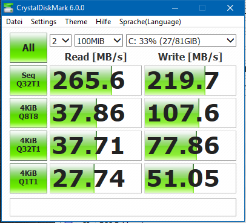The height and width of the screenshot is (223, 246).
Task: Click the CrystalDiskMark title bar icon
Action: tap(8, 8)
